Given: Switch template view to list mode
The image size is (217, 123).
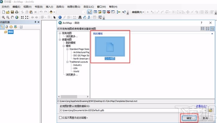Looking at the screenshot, I should 203,29.
